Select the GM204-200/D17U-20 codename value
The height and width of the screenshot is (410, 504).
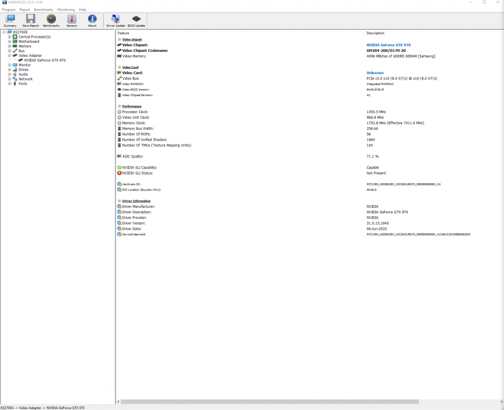coord(386,51)
